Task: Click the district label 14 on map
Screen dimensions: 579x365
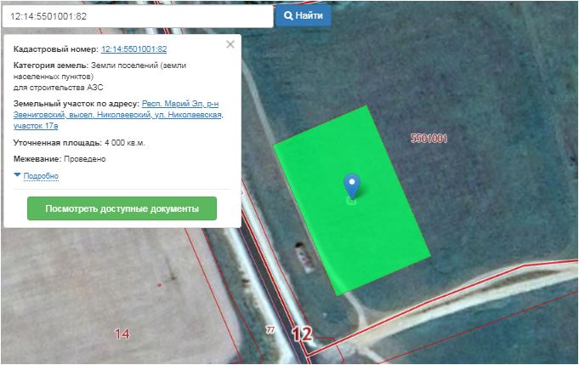Action: click(x=122, y=334)
